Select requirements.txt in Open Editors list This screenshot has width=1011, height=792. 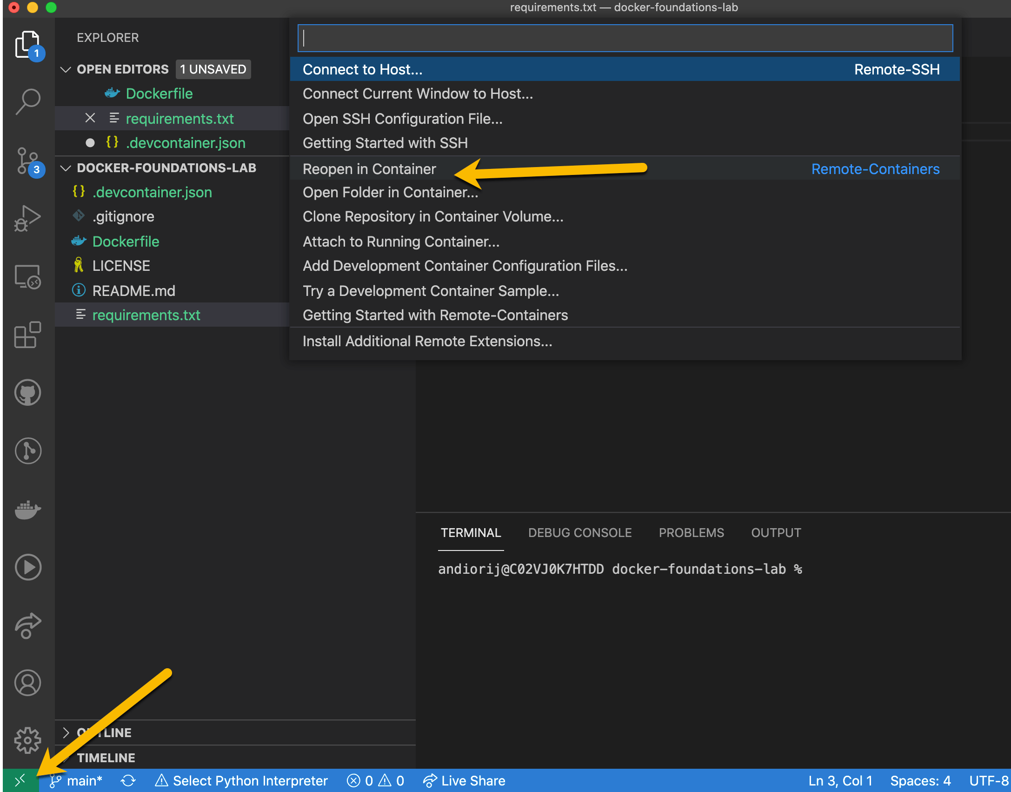172,118
